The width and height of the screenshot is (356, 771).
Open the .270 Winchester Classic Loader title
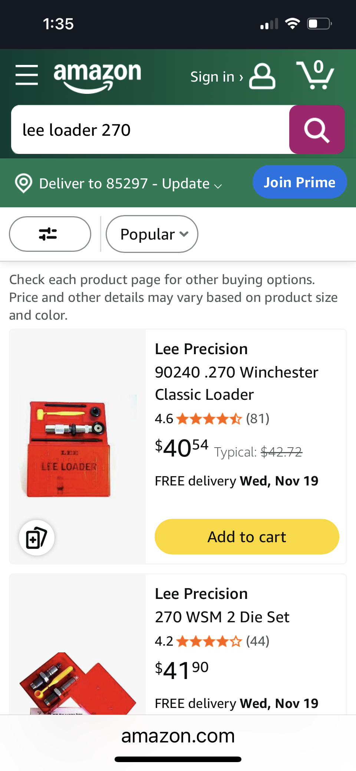[x=237, y=372]
